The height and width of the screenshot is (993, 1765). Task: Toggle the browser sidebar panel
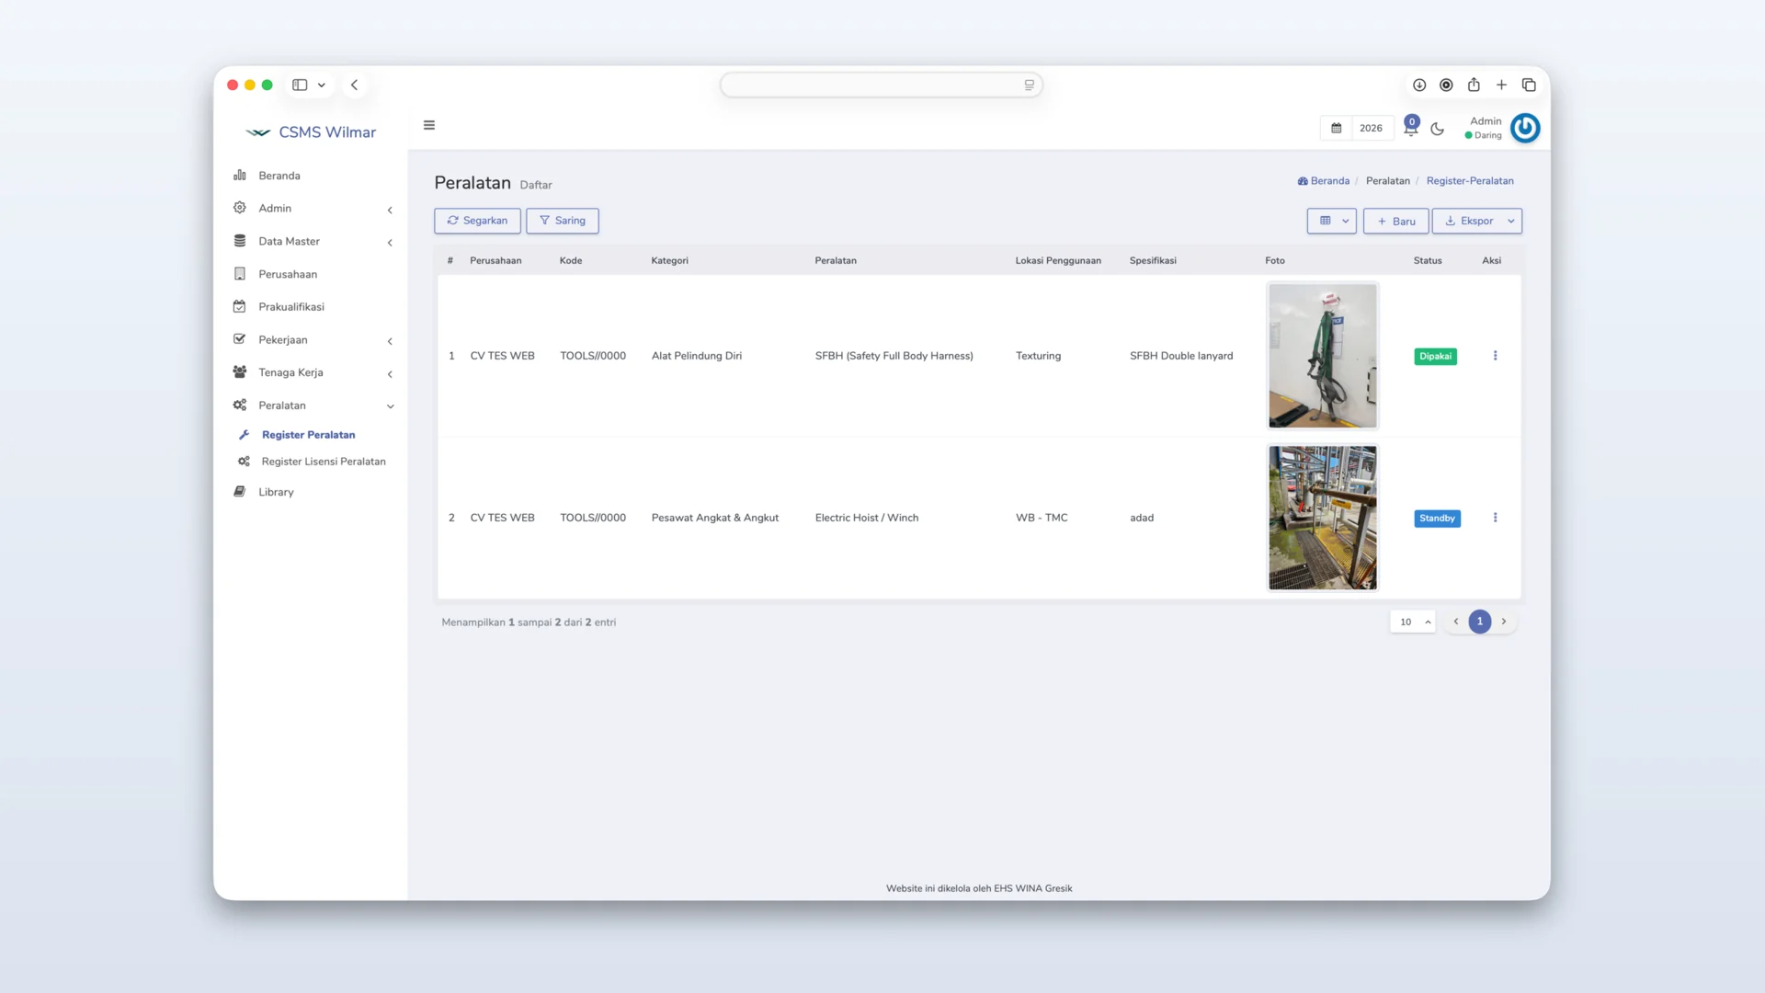click(300, 85)
